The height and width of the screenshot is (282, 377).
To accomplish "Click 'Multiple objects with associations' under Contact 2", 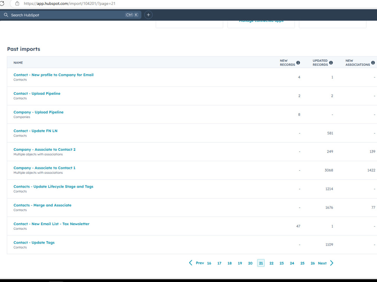I will (x=38, y=154).
